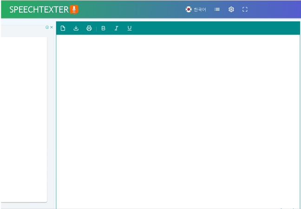Toggle bold formatting
Screen dimensions: 301x209
click(x=103, y=28)
